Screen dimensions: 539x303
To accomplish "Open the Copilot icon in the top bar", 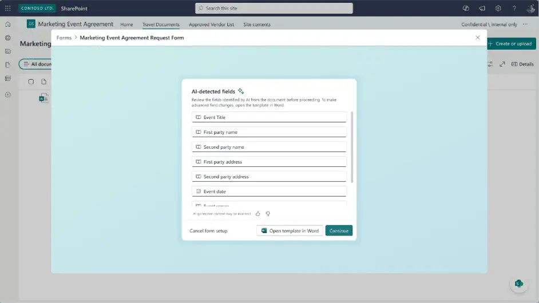I will click(466, 8).
